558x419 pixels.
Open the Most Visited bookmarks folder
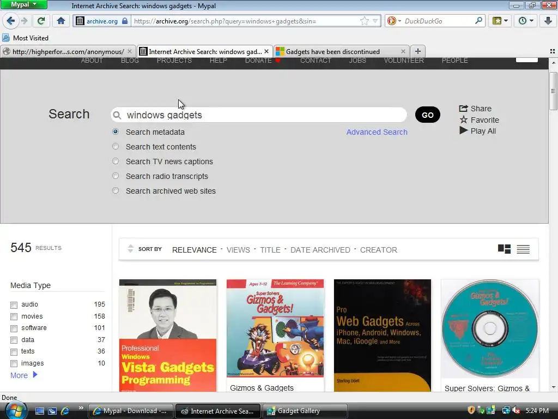(x=25, y=38)
